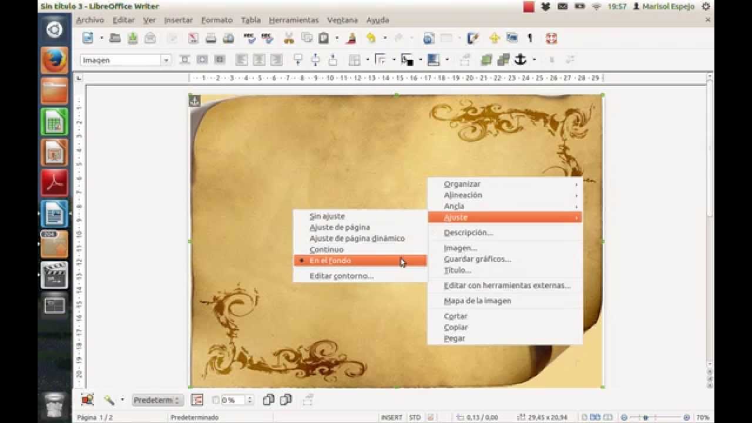752x423 pixels.
Task: Align the image left in the image toolbar
Action: pos(241,60)
